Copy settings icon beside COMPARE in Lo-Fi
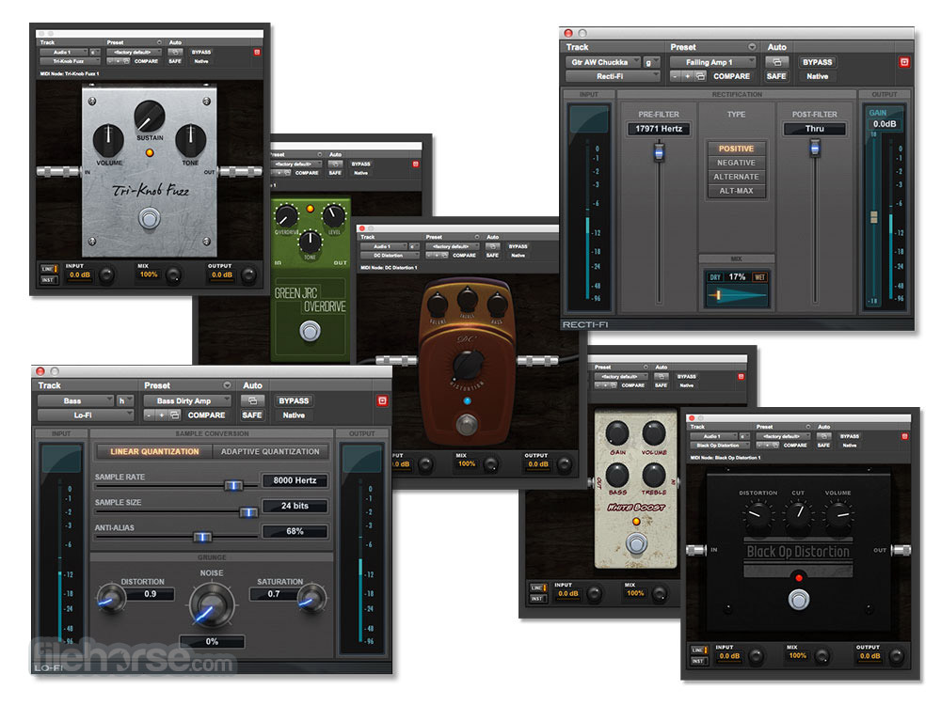This screenshot has width=941, height=705. pos(175,415)
